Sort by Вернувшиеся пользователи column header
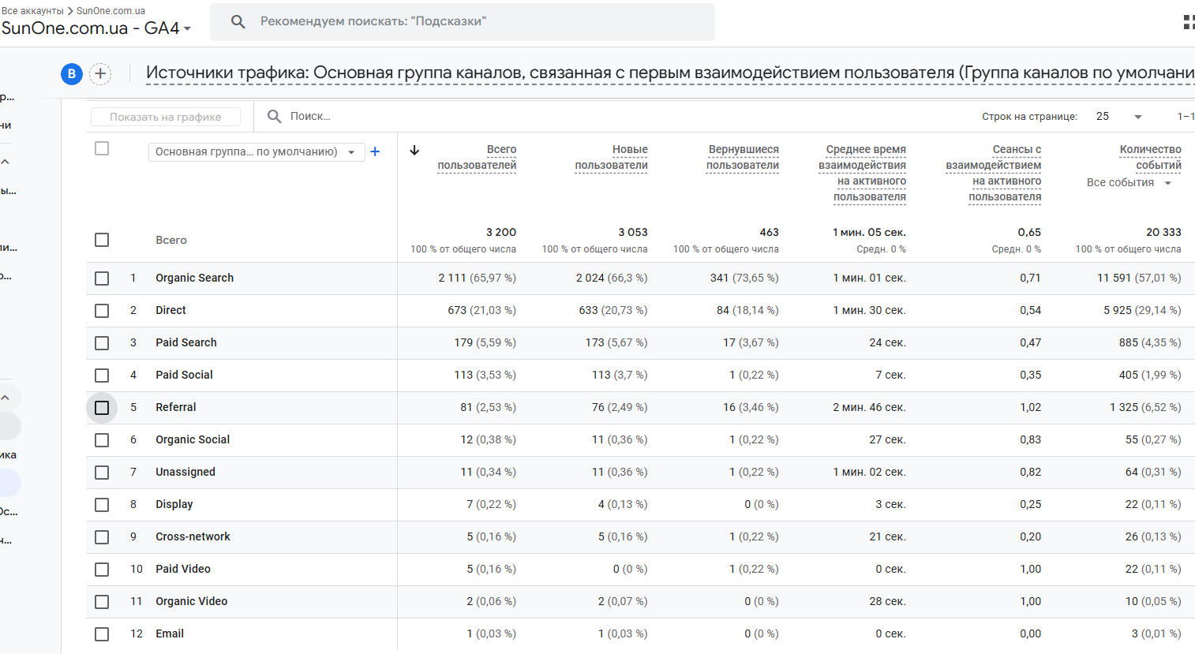1195x654 pixels. [743, 157]
